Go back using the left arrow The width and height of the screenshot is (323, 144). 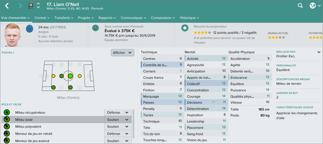7,6
